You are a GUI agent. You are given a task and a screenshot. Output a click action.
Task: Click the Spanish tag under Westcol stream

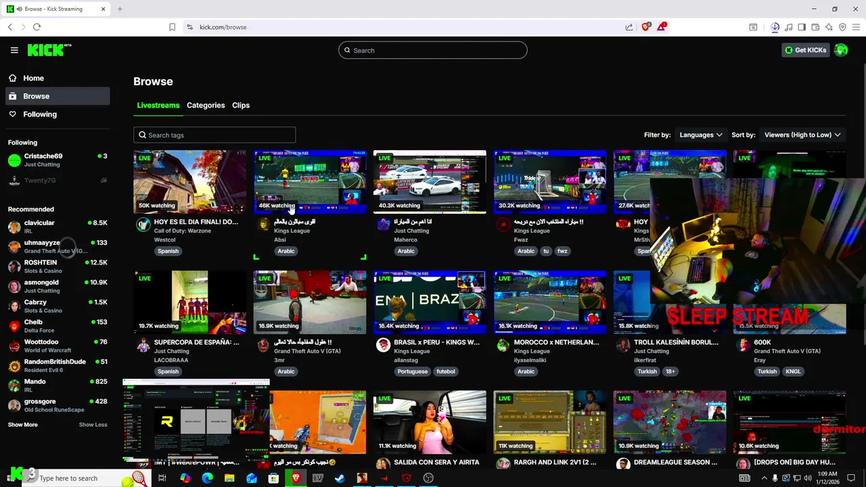pyautogui.click(x=168, y=251)
